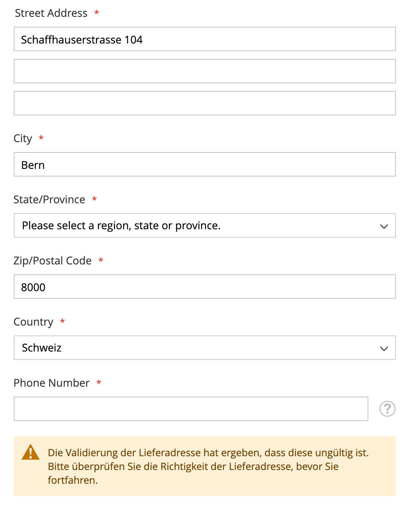The height and width of the screenshot is (512, 410).
Task: Click the Zip/Postal Code field with 8000
Action: [205, 287]
